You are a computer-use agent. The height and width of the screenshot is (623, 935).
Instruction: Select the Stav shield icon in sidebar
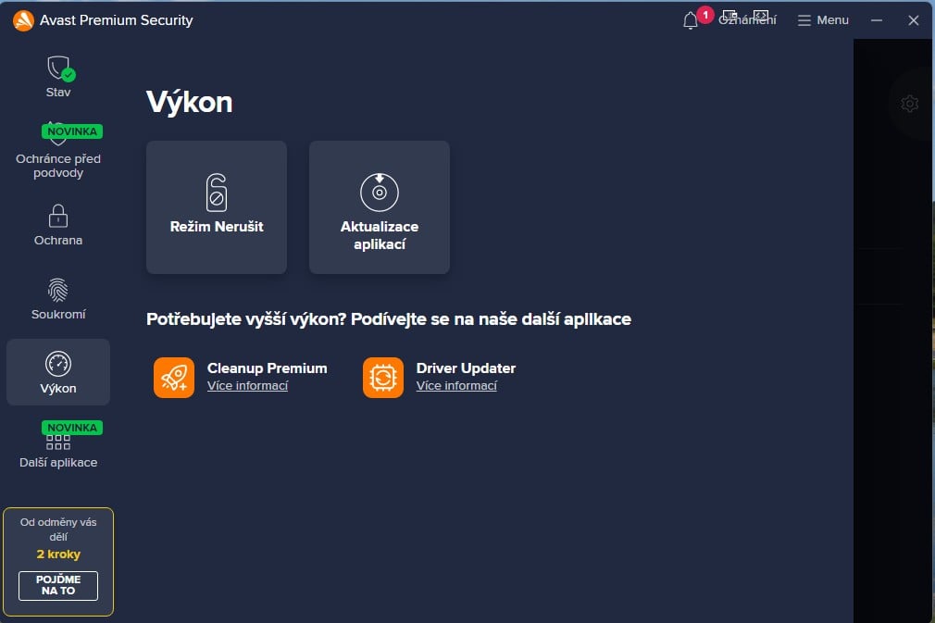click(58, 69)
